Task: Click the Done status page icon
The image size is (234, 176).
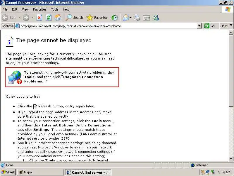Action: click(3, 165)
